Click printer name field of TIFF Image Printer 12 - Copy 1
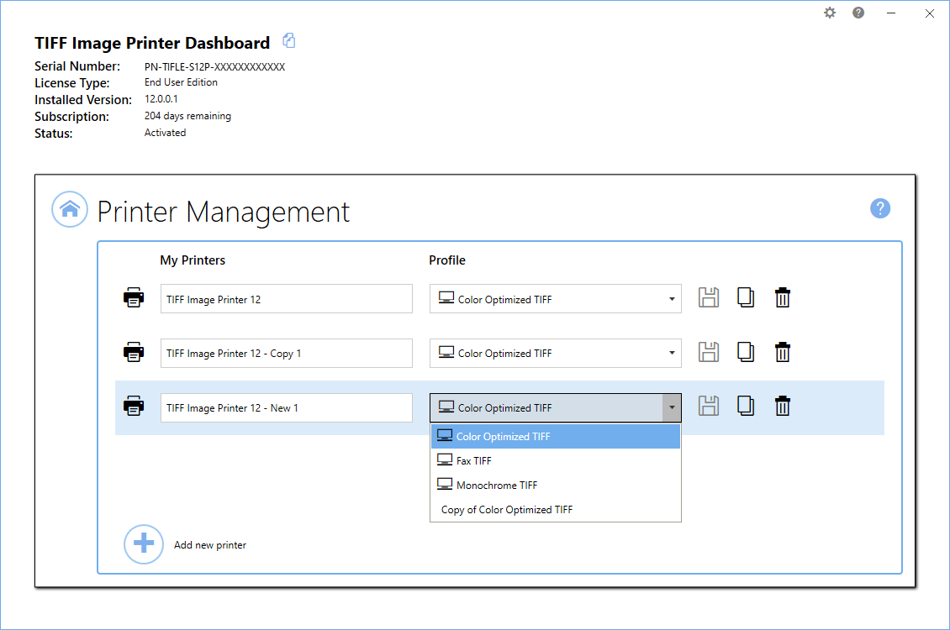 pos(286,354)
